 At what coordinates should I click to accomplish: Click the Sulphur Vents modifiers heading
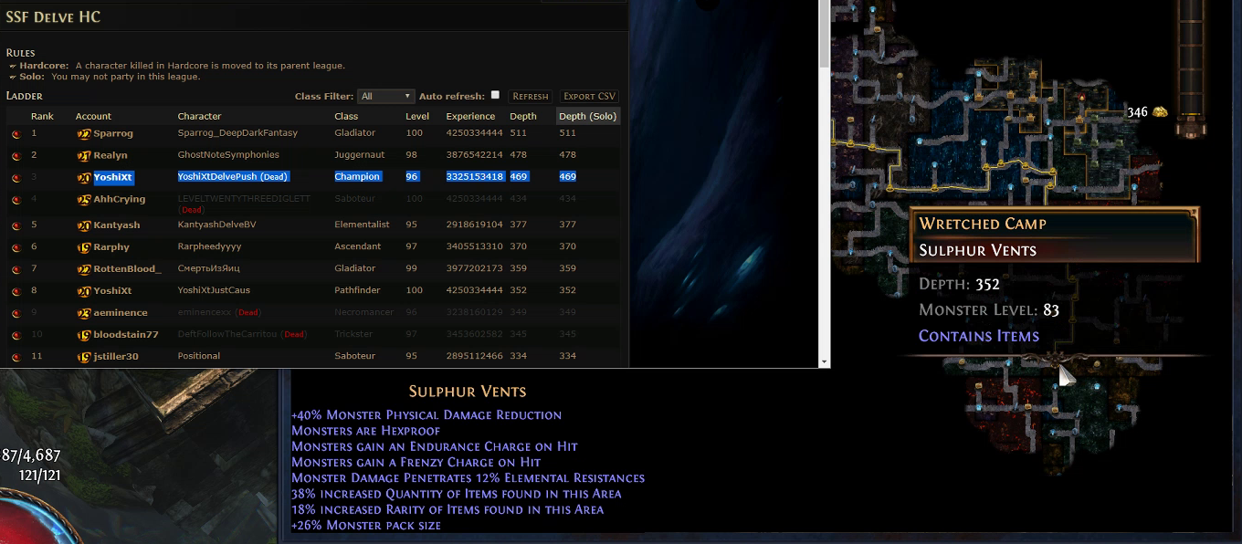(x=468, y=392)
